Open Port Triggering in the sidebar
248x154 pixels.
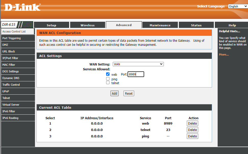(x=11, y=38)
